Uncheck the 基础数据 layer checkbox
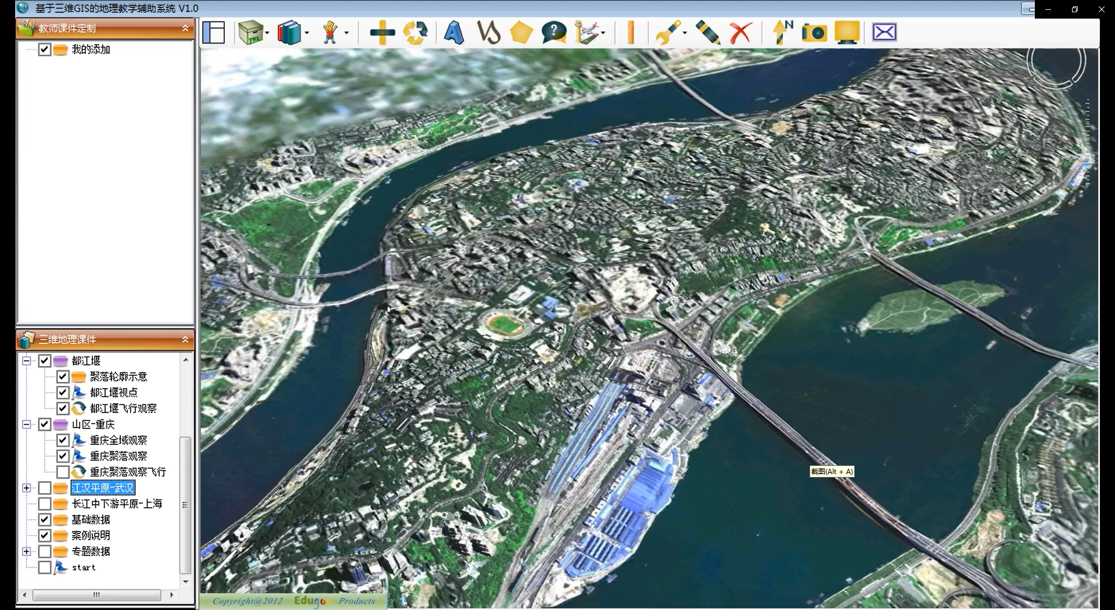 tap(45, 519)
